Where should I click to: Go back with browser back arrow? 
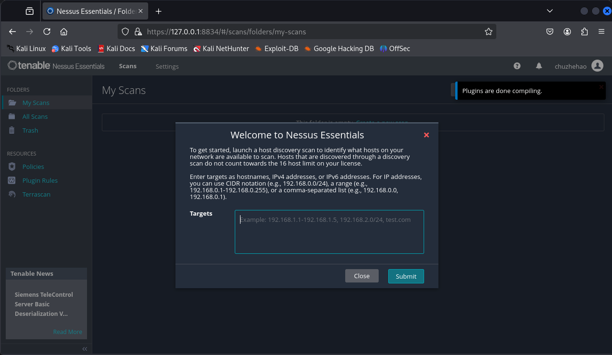[x=13, y=31]
